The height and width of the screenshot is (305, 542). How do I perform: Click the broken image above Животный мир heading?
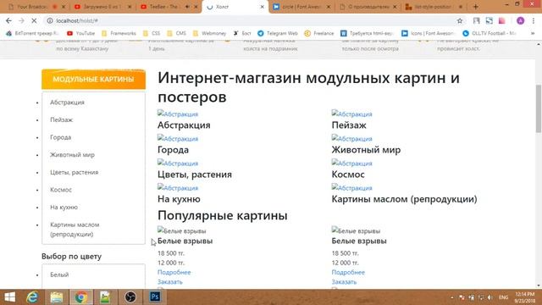tap(352, 138)
